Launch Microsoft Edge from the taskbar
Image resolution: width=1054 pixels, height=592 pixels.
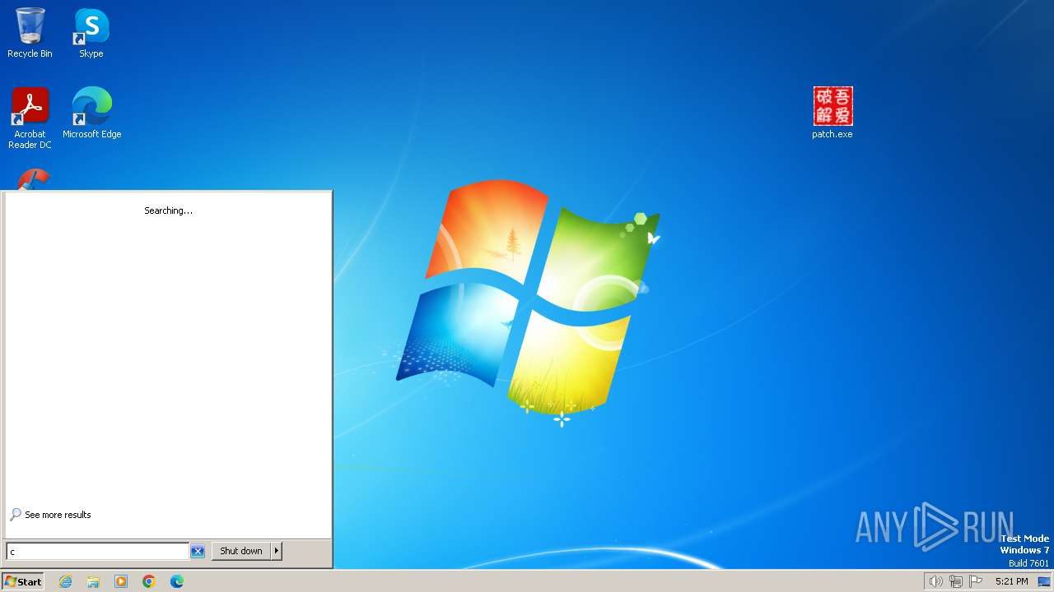[177, 581]
